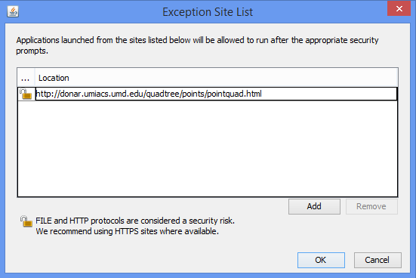Confirm the list with the OK button
This screenshot has height=278, width=416.
(321, 260)
